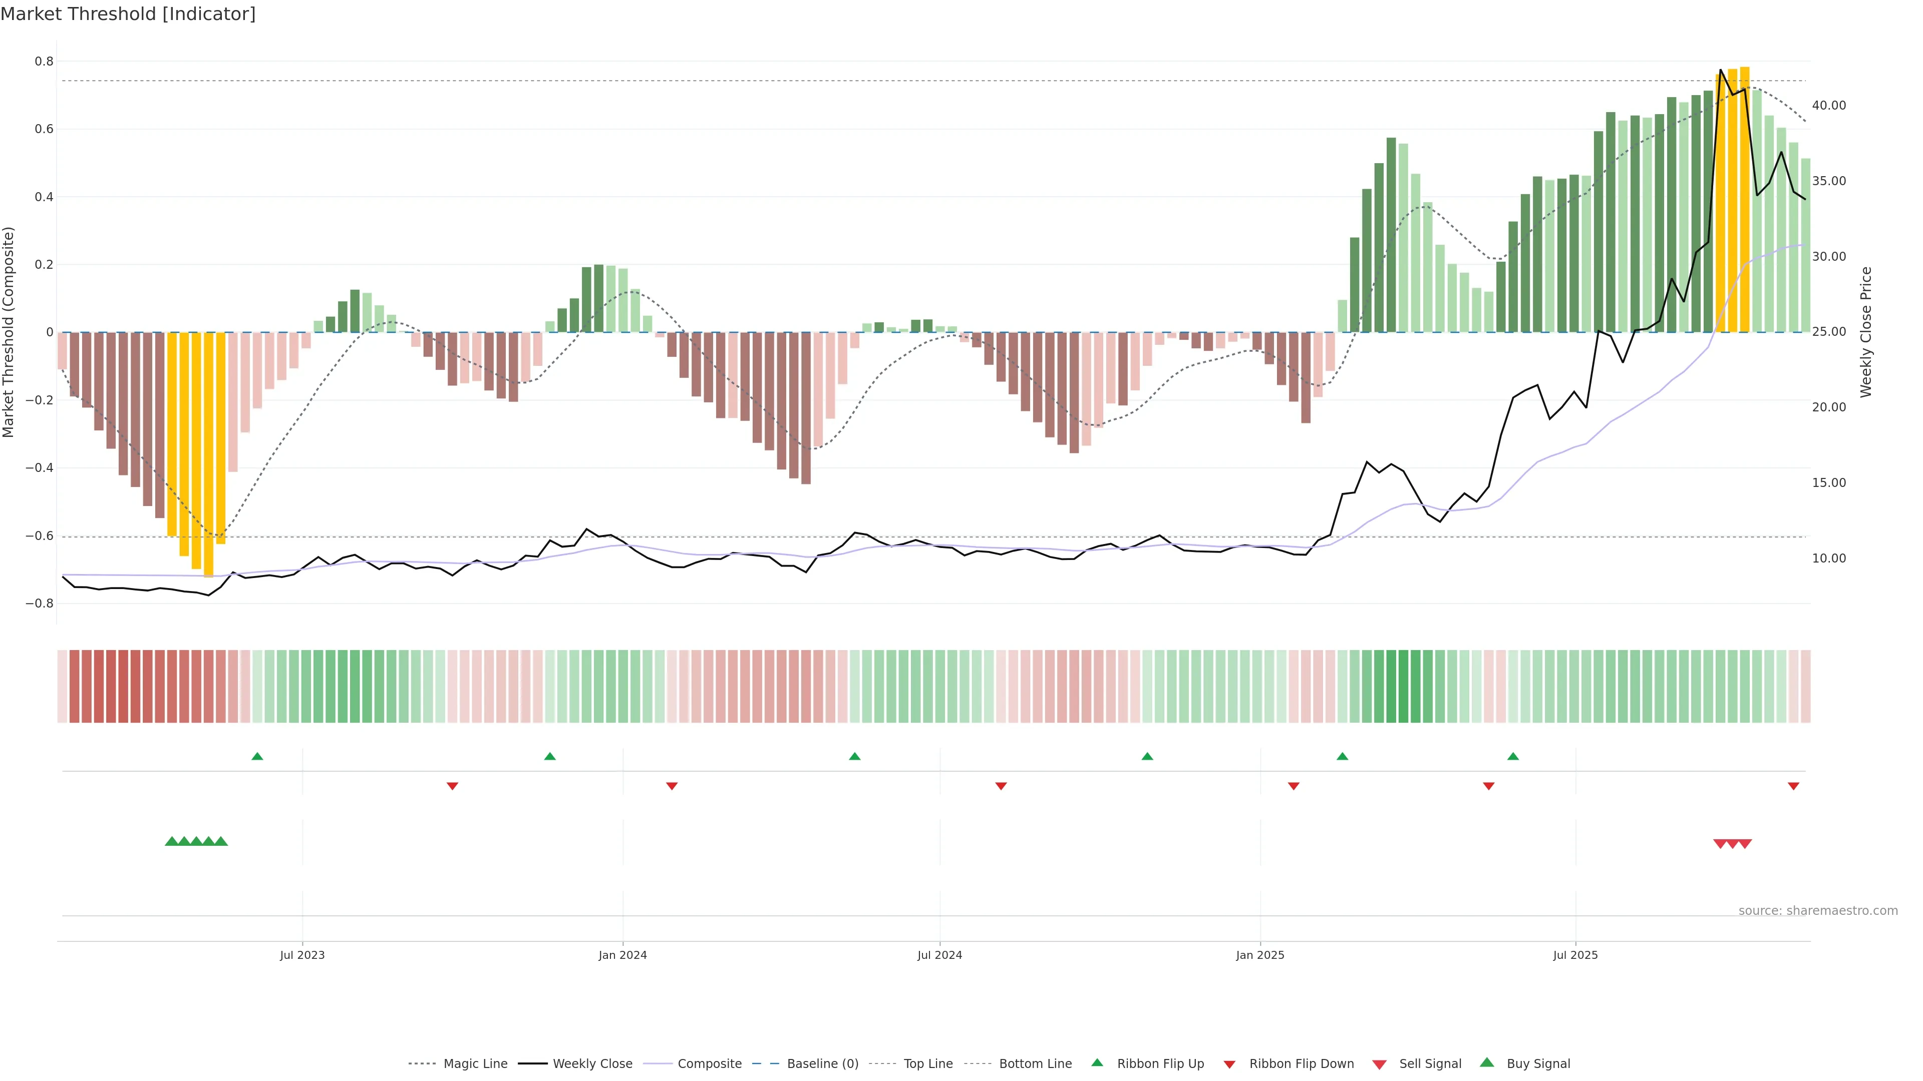The image size is (1923, 1081).
Task: Click the Sell Signal legend triangle icon
Action: 1380,1064
